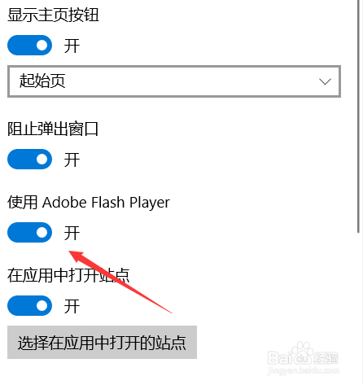Click the vertical scrollbar thumb
Screen dimensions: 363x385
coord(358,116)
